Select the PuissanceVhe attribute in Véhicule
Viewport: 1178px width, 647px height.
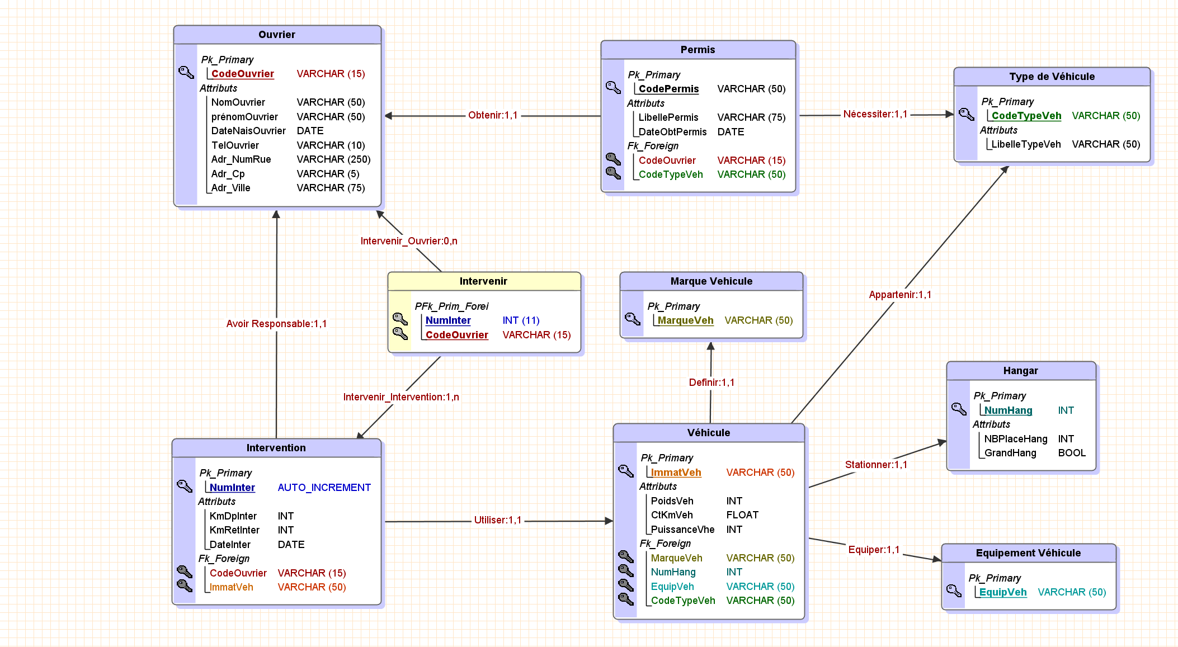coord(682,530)
